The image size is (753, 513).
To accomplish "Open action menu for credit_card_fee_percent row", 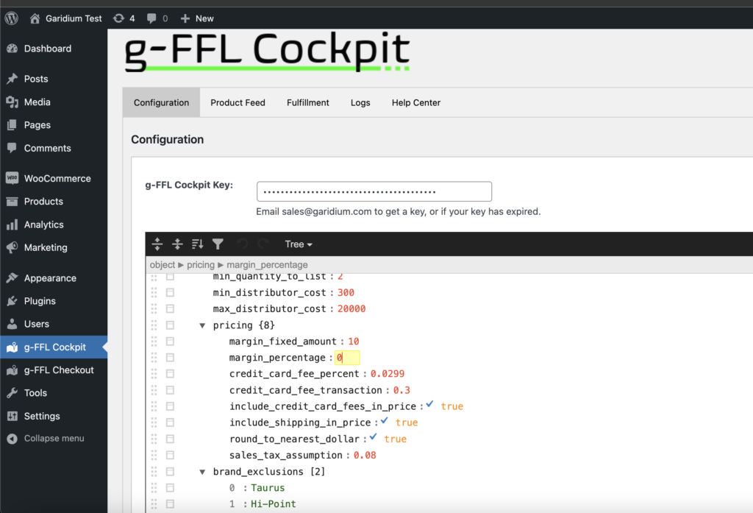I will (x=170, y=374).
